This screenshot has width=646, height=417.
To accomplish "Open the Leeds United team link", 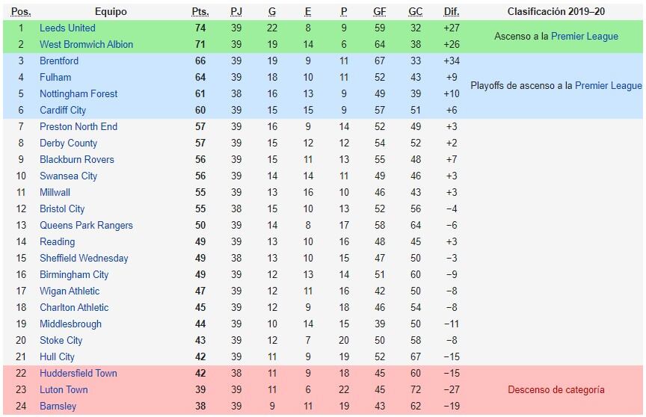I will (67, 28).
